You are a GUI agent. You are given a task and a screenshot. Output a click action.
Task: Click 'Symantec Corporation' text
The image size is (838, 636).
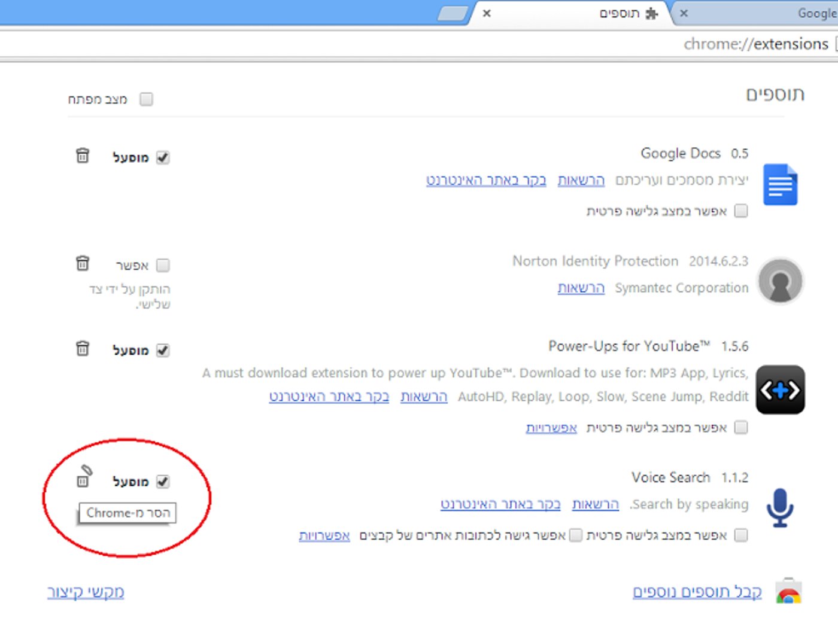pyautogui.click(x=682, y=288)
